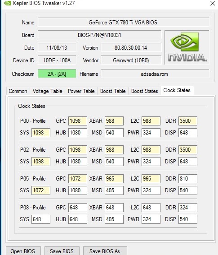Edit the P05 profile DDR value 810

(x=188, y=179)
